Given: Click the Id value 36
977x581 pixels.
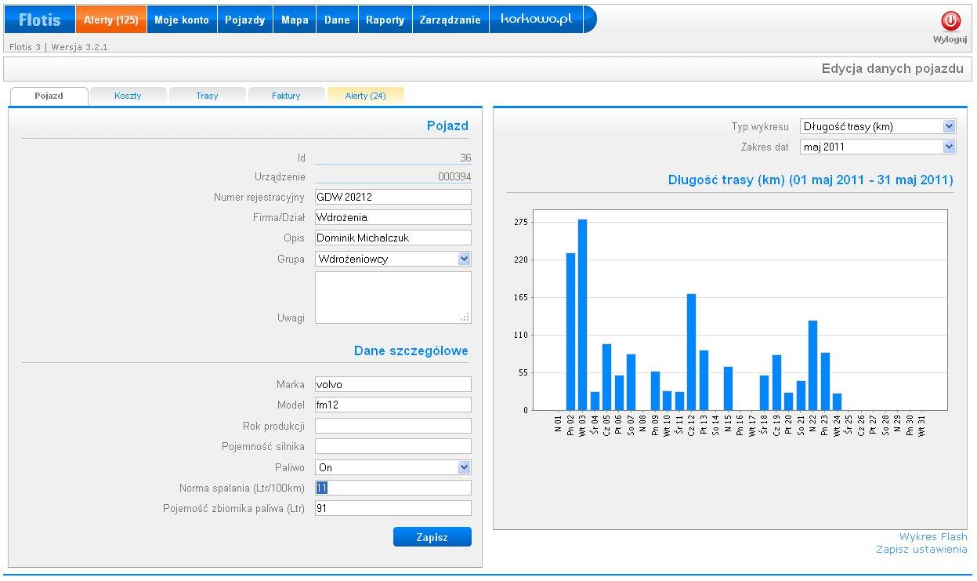Looking at the screenshot, I should click(x=465, y=158).
